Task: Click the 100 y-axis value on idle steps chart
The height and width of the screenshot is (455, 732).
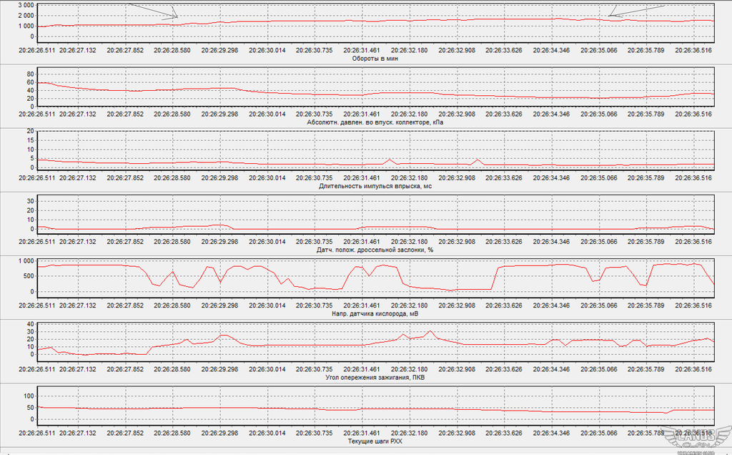Action: [29, 395]
